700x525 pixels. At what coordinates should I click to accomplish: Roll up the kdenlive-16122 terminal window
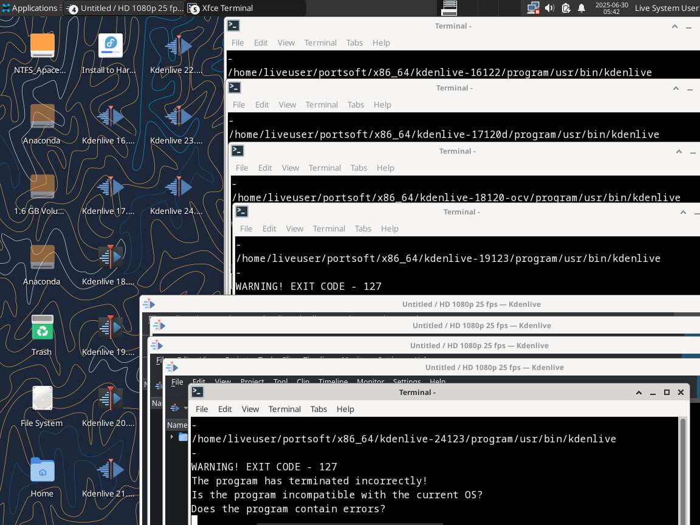click(x=674, y=26)
